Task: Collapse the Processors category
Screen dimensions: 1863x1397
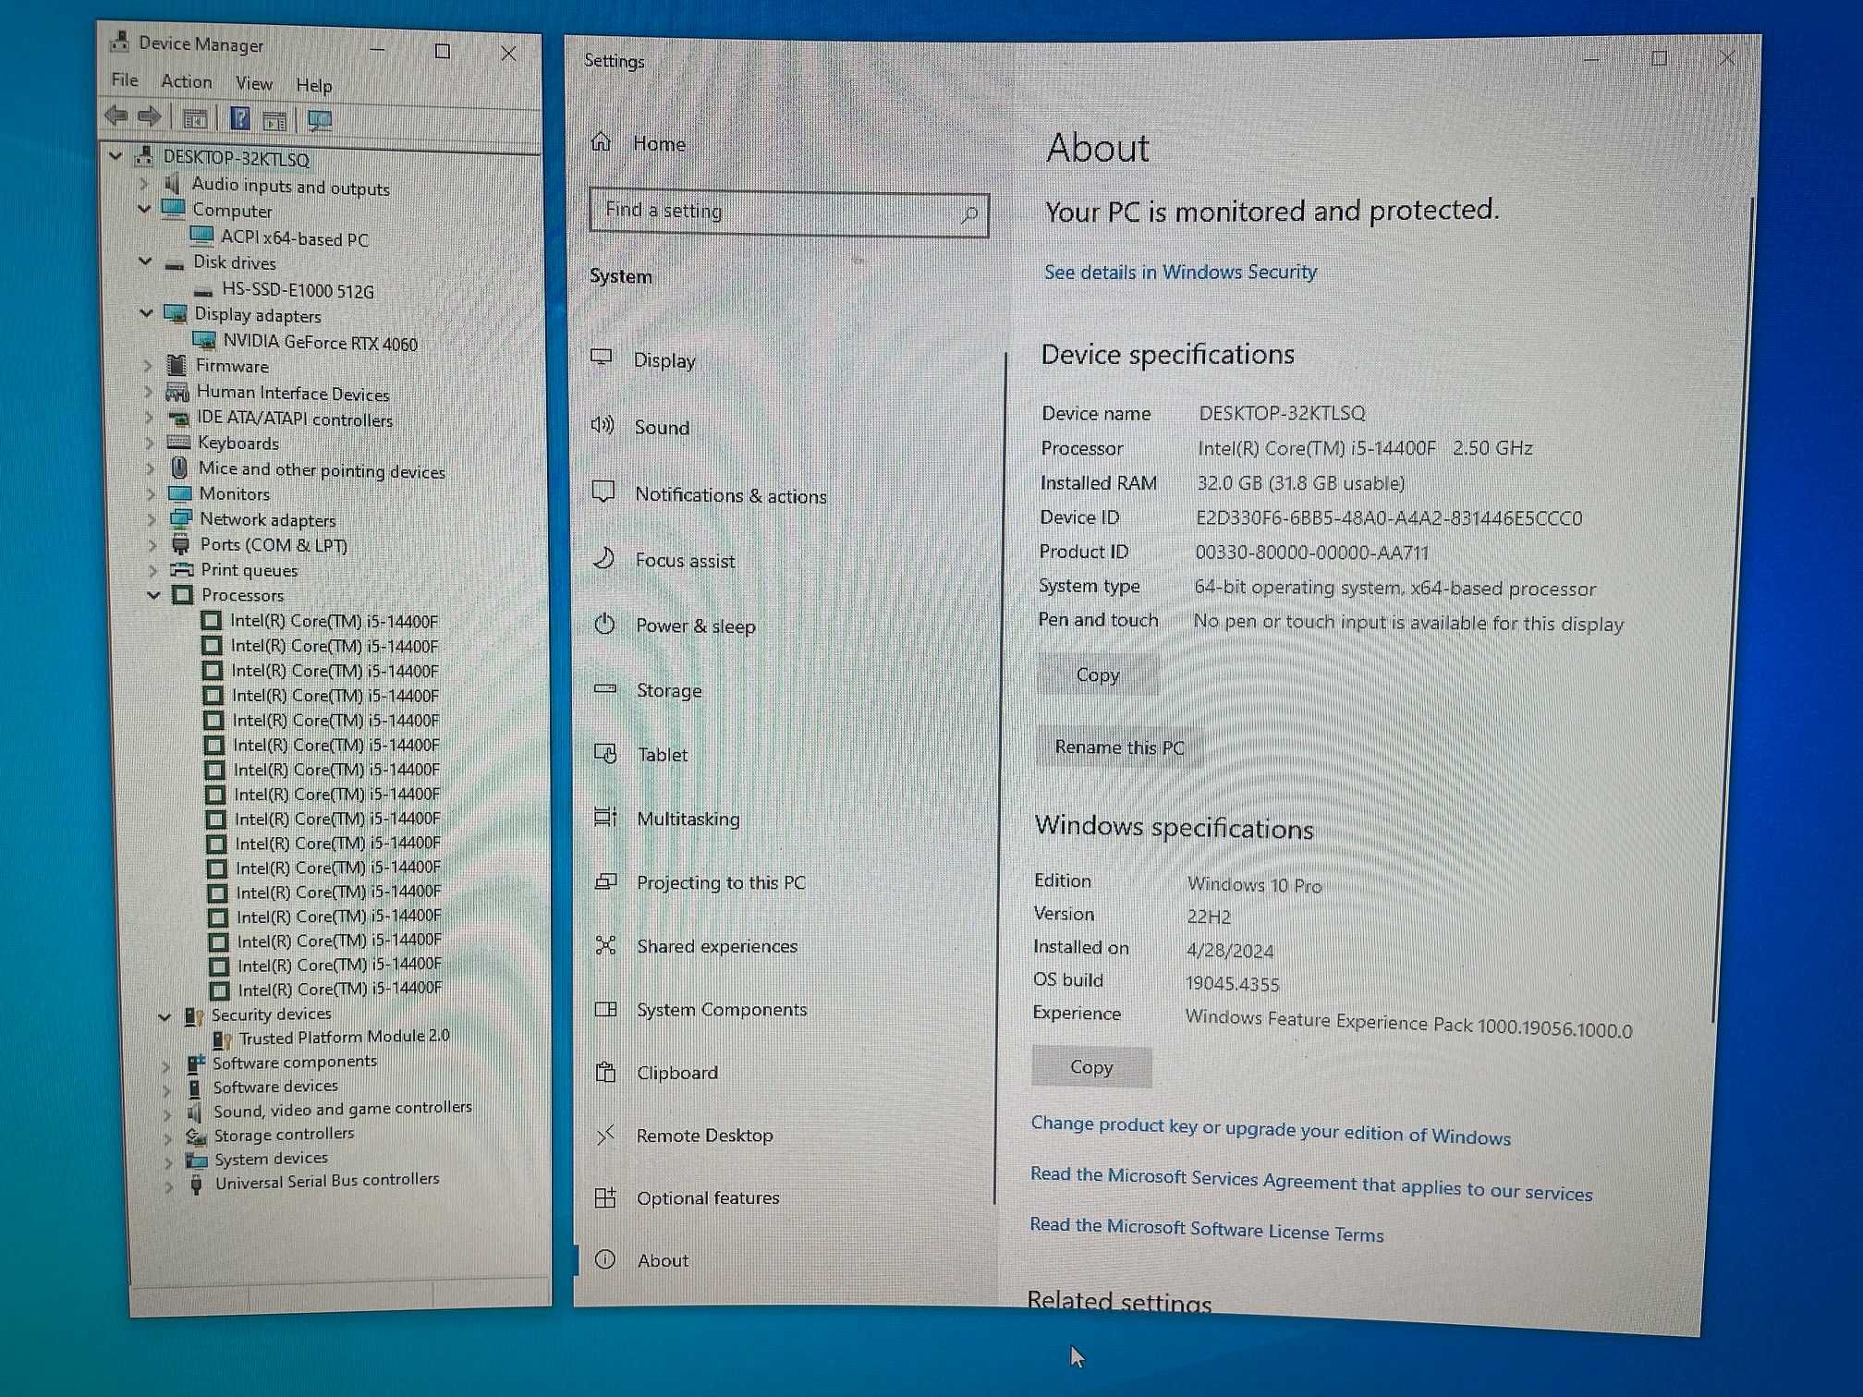Action: point(153,595)
